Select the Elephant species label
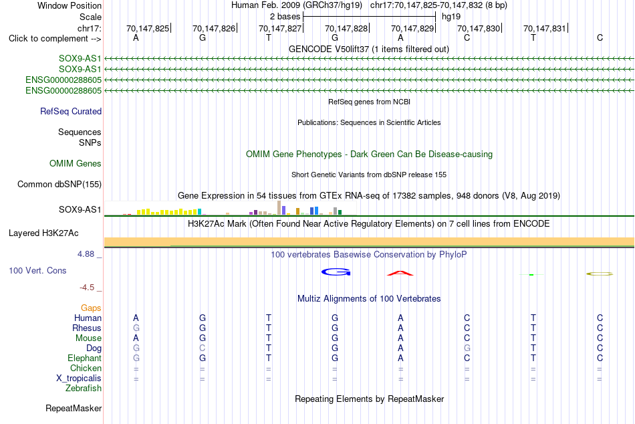Viewport: 635px width, 424px height. (85, 358)
